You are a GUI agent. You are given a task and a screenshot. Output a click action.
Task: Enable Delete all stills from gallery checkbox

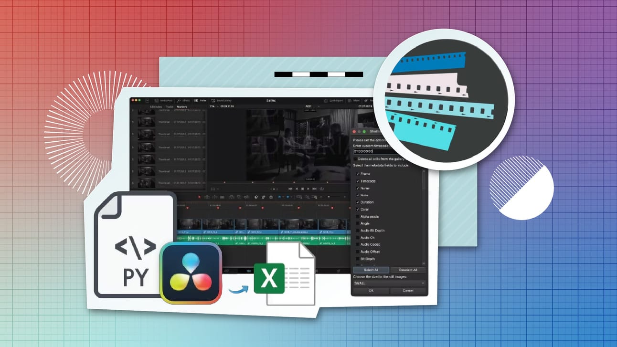pos(356,159)
